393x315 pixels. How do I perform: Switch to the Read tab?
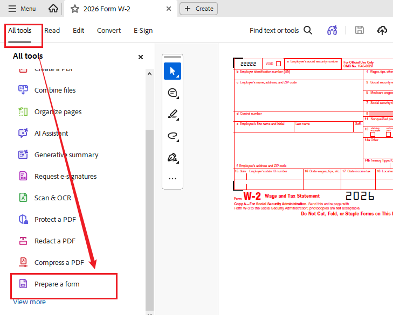pos(52,31)
